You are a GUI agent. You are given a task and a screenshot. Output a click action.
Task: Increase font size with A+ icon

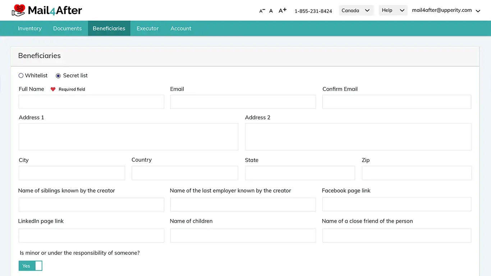click(x=283, y=10)
